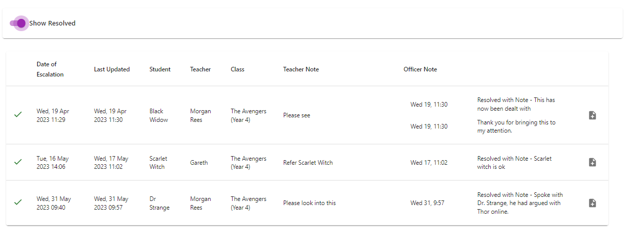Screen dimensions: 638x228
Task: Click the Teacher column header
Action: coord(200,69)
